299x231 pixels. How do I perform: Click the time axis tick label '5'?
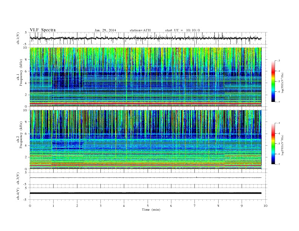click(x=148, y=206)
